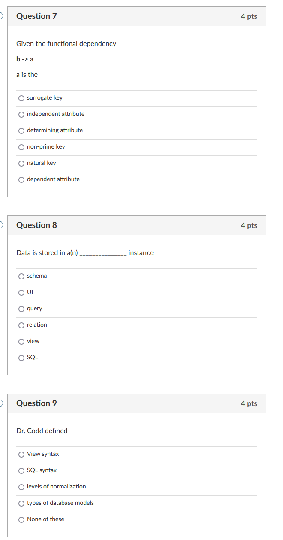This screenshot has width=283, height=540.
Task: Pick the 'non-prime key' option
Action: pyautogui.click(x=21, y=147)
